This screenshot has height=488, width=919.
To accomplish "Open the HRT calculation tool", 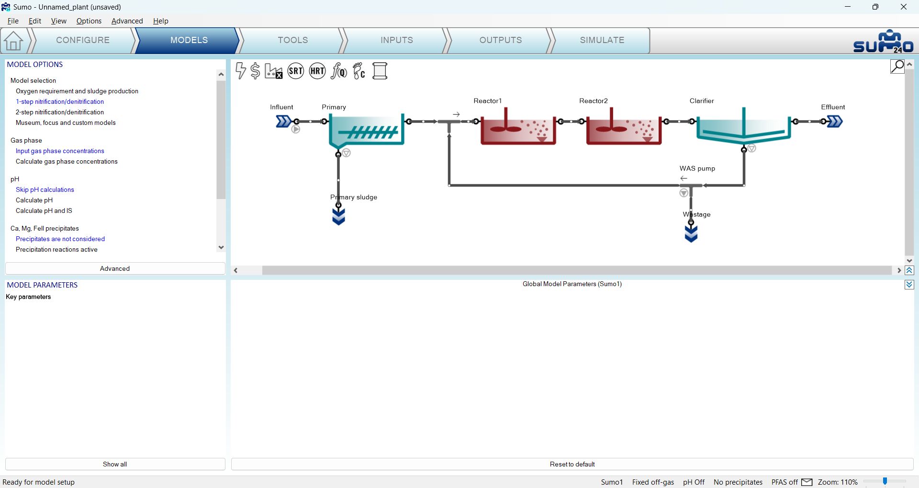I will [317, 71].
